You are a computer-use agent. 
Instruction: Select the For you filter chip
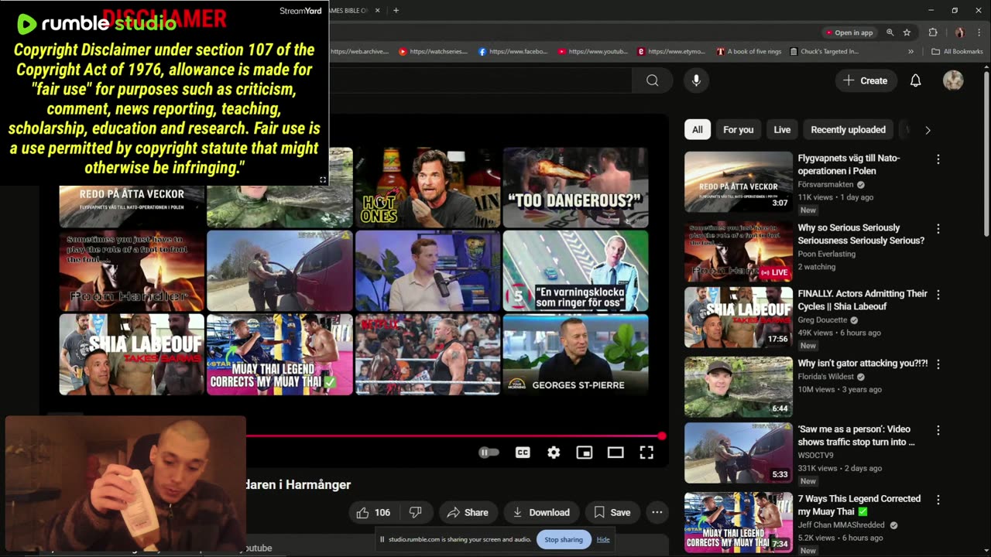(738, 130)
